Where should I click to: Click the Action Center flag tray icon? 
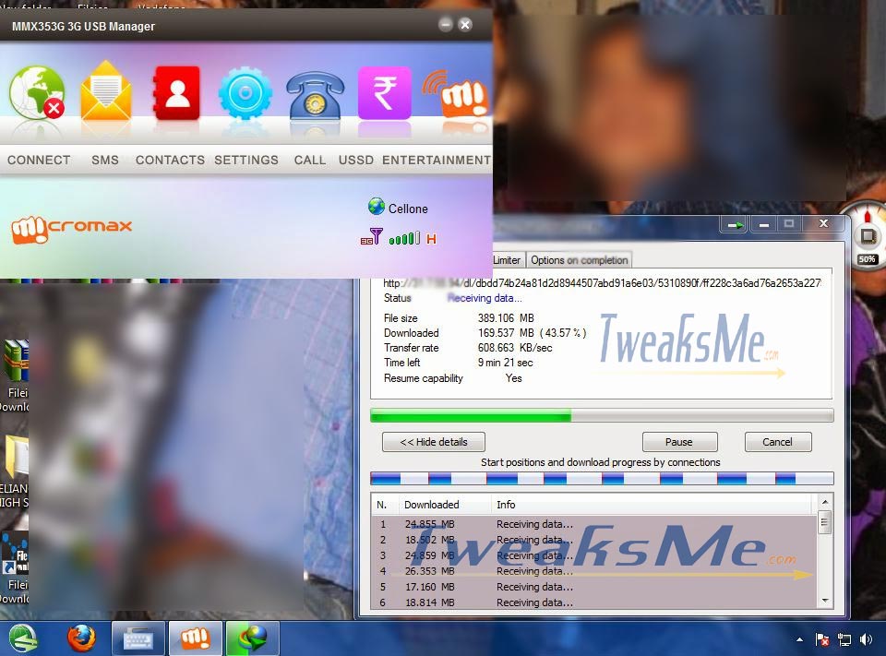[822, 639]
